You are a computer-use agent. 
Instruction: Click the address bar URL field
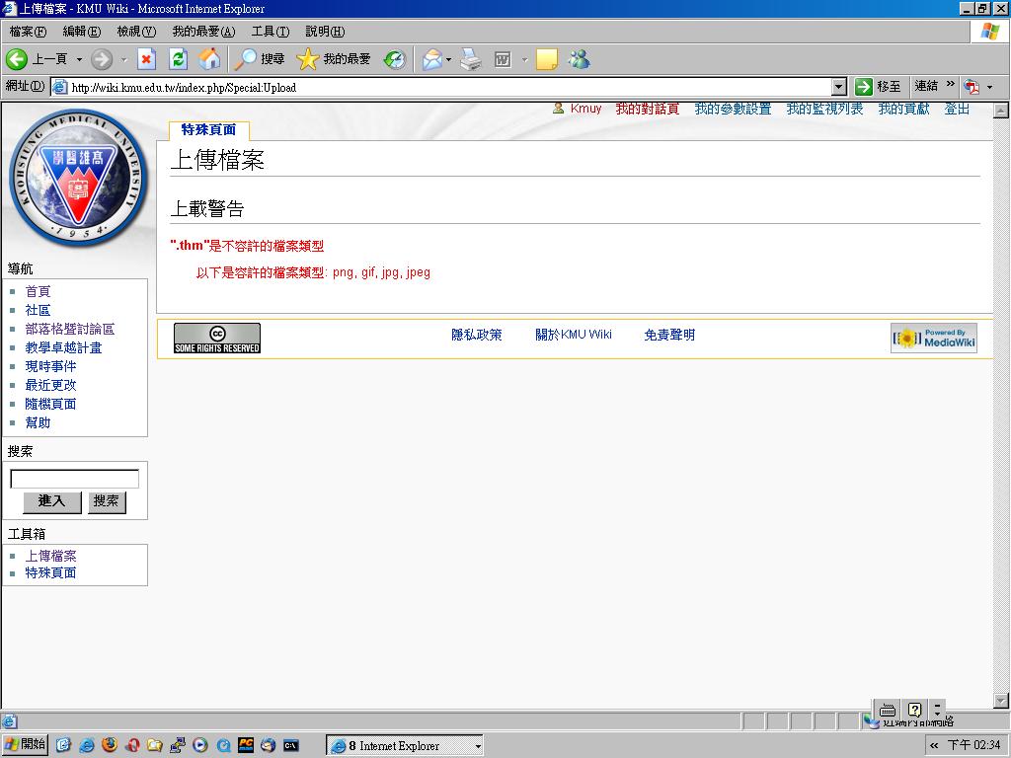point(441,87)
